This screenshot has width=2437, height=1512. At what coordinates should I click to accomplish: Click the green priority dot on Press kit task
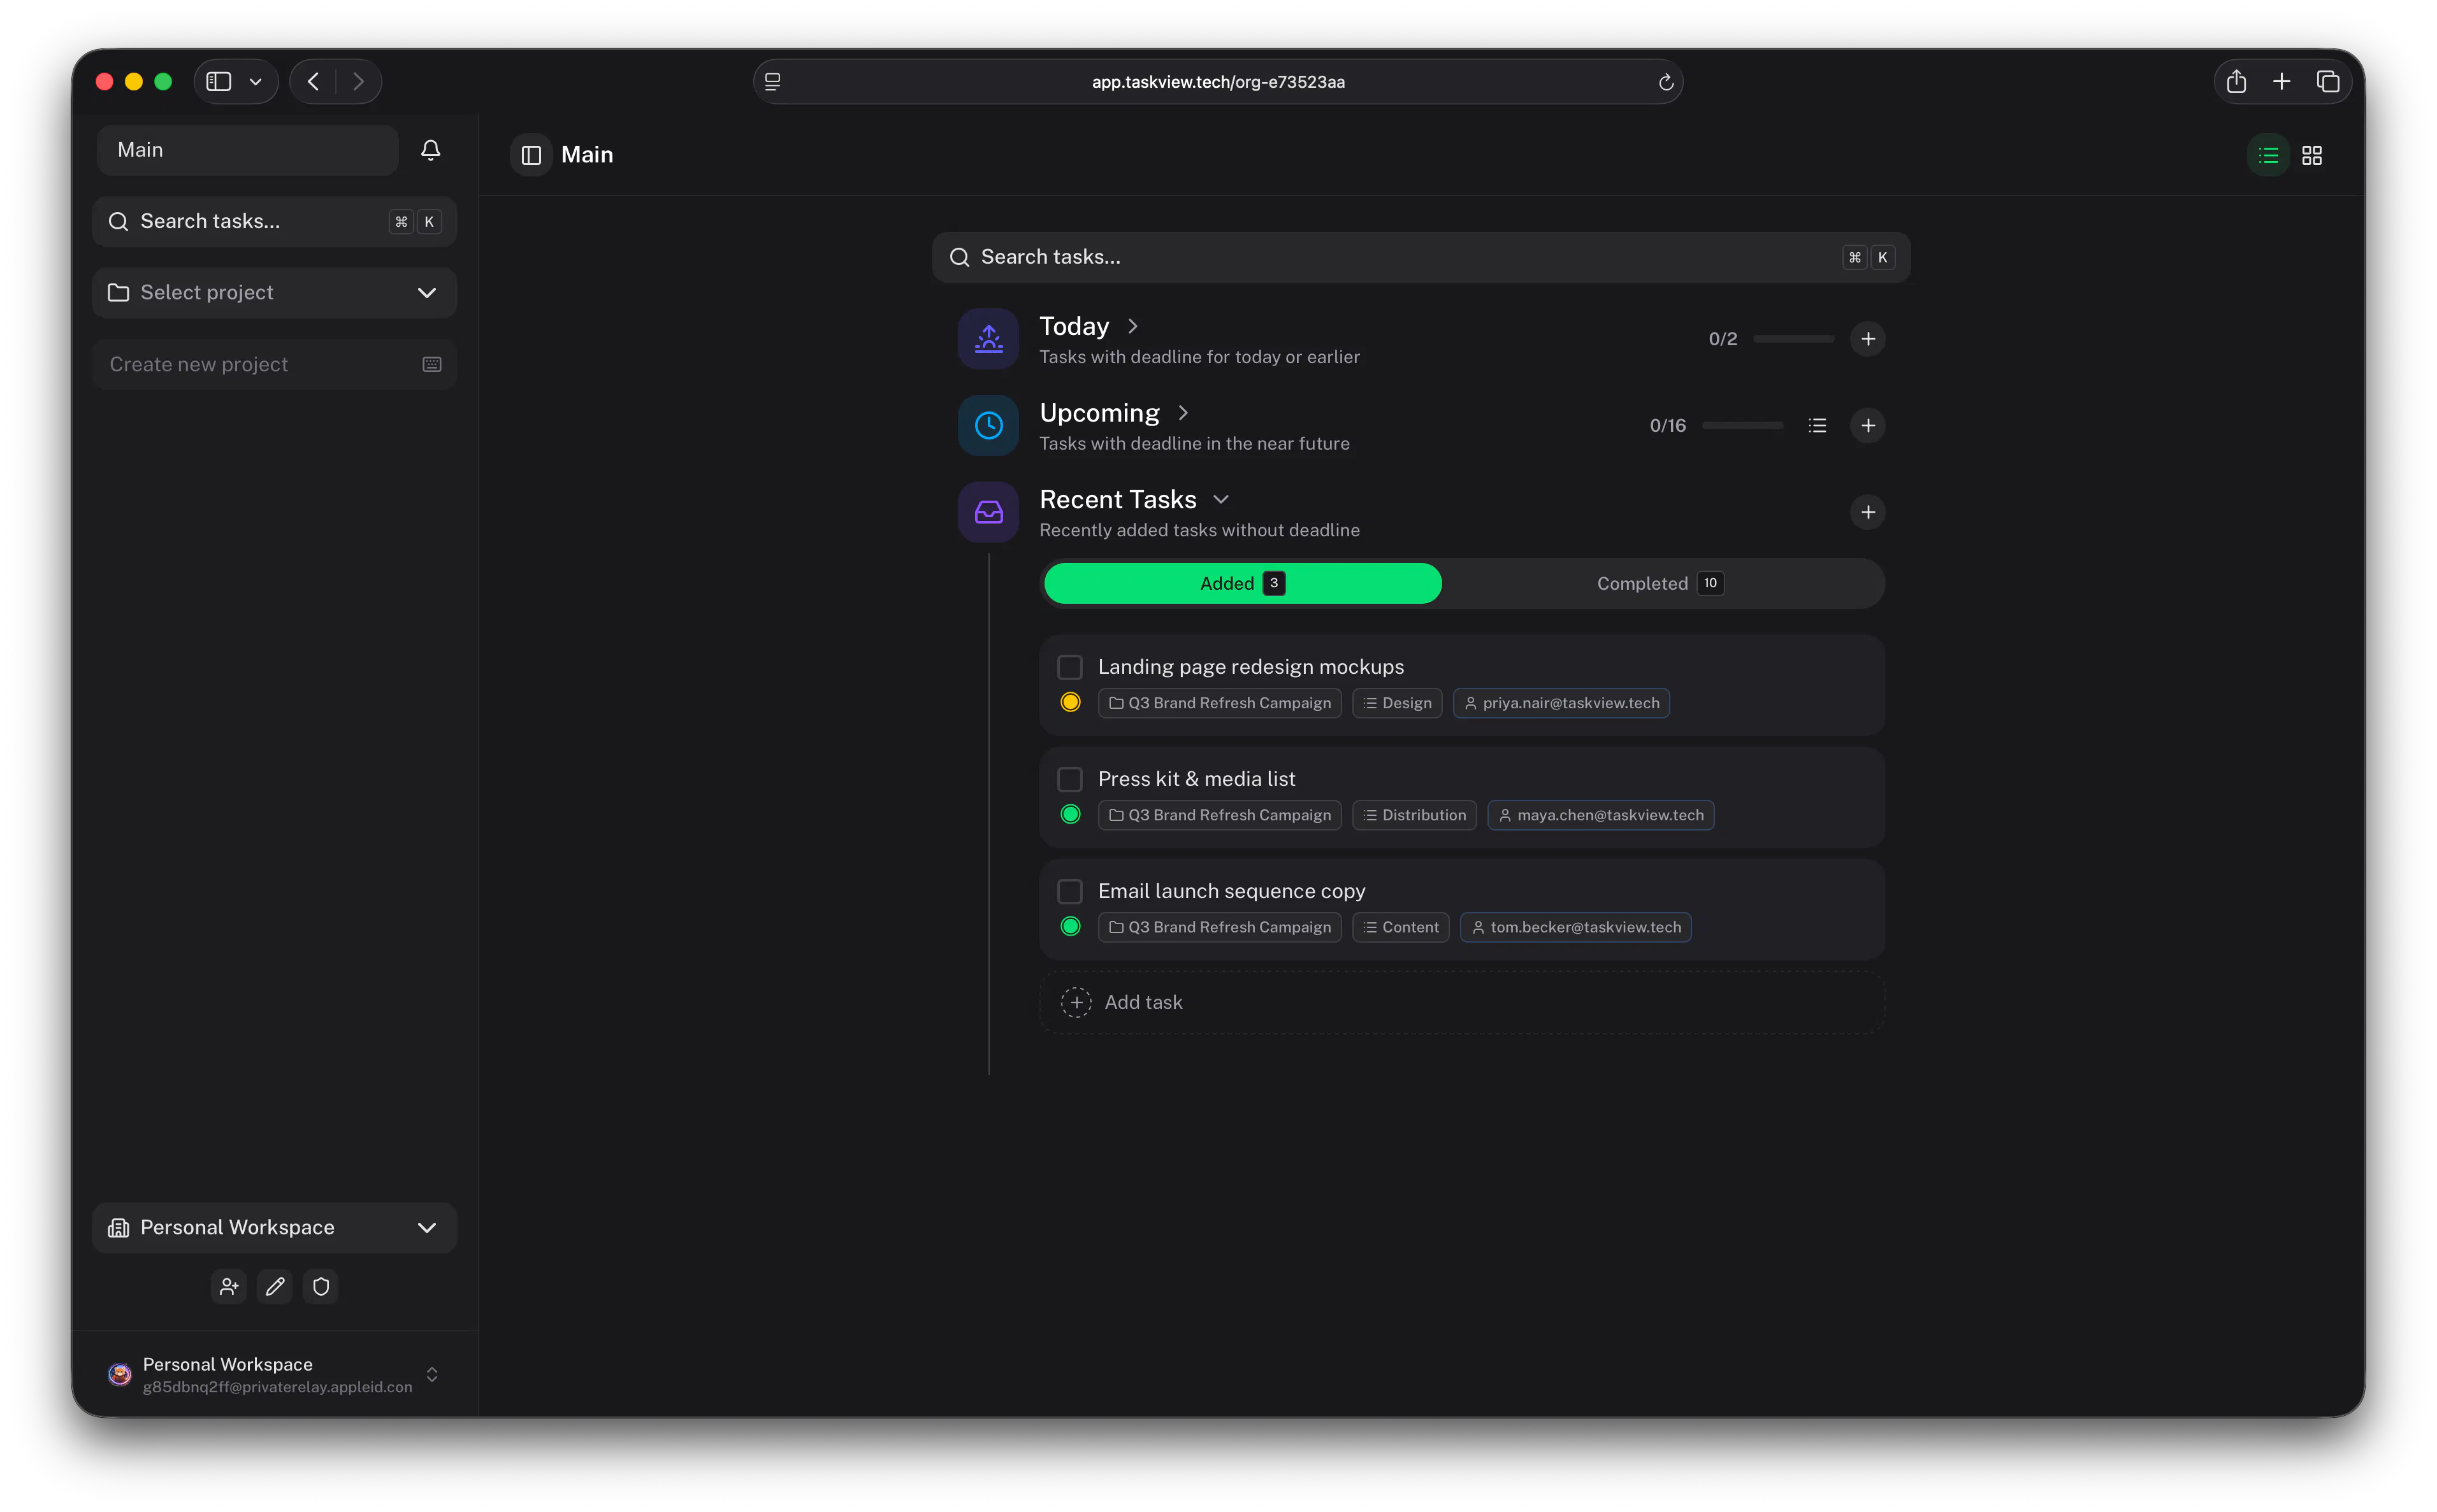(1069, 814)
